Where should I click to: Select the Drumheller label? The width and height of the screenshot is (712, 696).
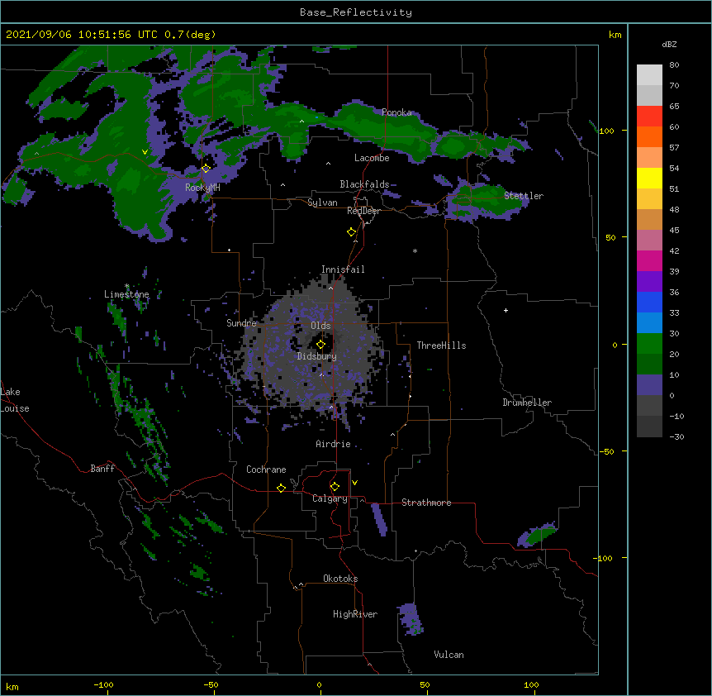point(527,403)
